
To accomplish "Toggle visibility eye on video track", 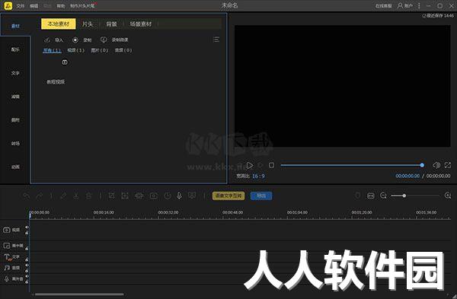I will [27, 227].
